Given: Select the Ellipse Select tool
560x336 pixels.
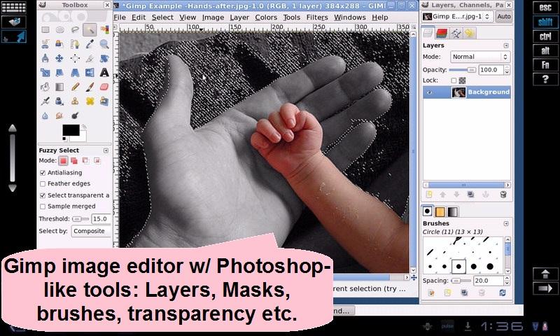Looking at the screenshot, I should 59,29.
